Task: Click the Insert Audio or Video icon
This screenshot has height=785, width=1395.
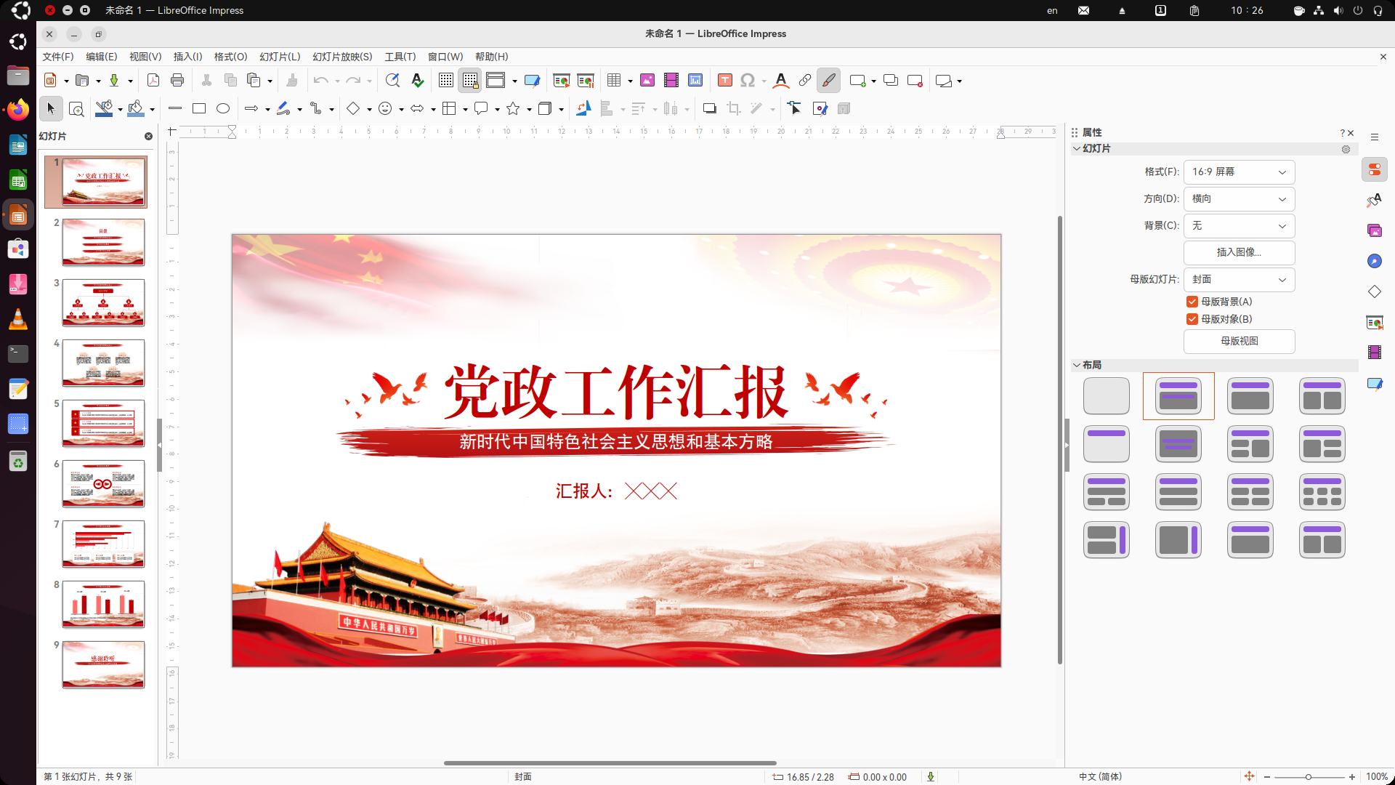Action: pos(671,81)
